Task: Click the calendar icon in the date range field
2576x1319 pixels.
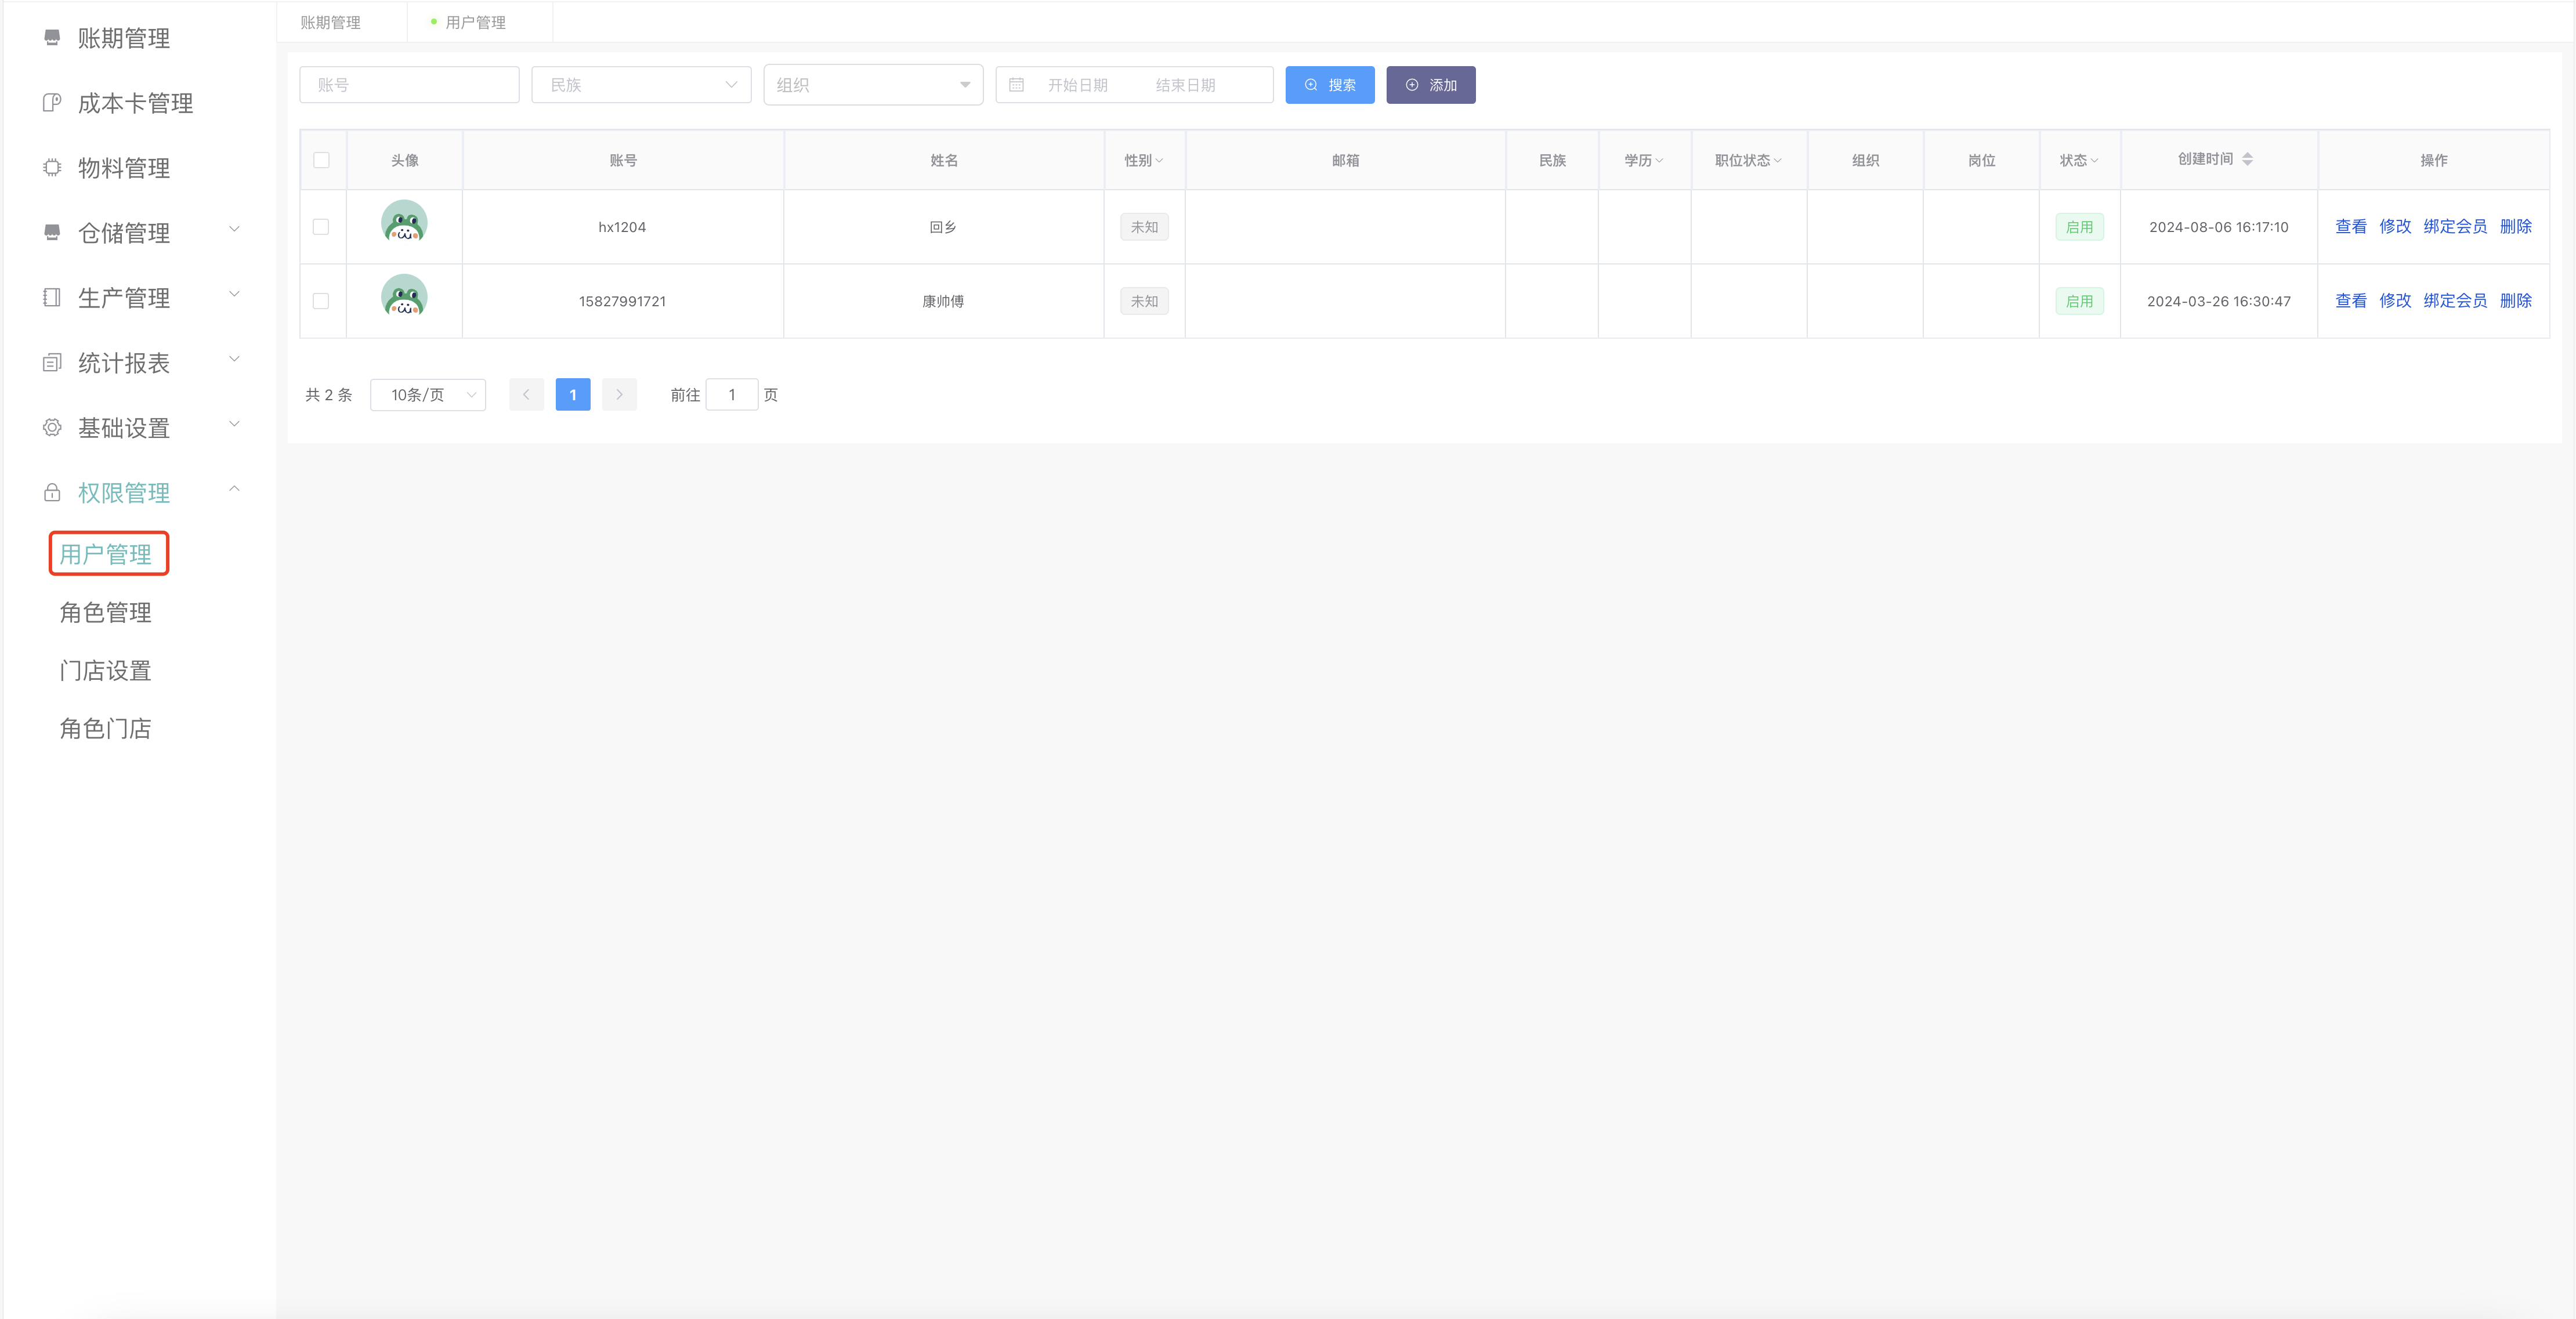Action: pyautogui.click(x=1016, y=85)
